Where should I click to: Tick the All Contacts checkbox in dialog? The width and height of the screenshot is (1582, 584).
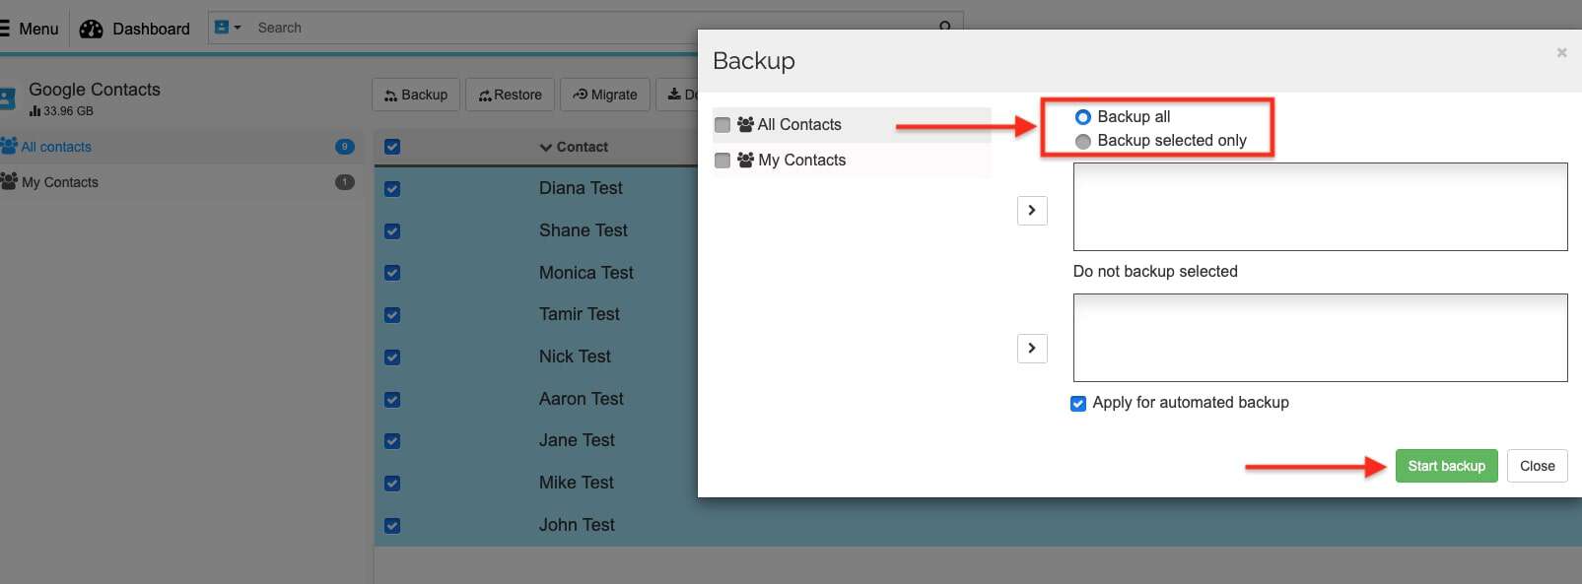pos(722,125)
